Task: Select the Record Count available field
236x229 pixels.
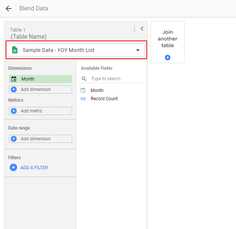Action: (104, 99)
